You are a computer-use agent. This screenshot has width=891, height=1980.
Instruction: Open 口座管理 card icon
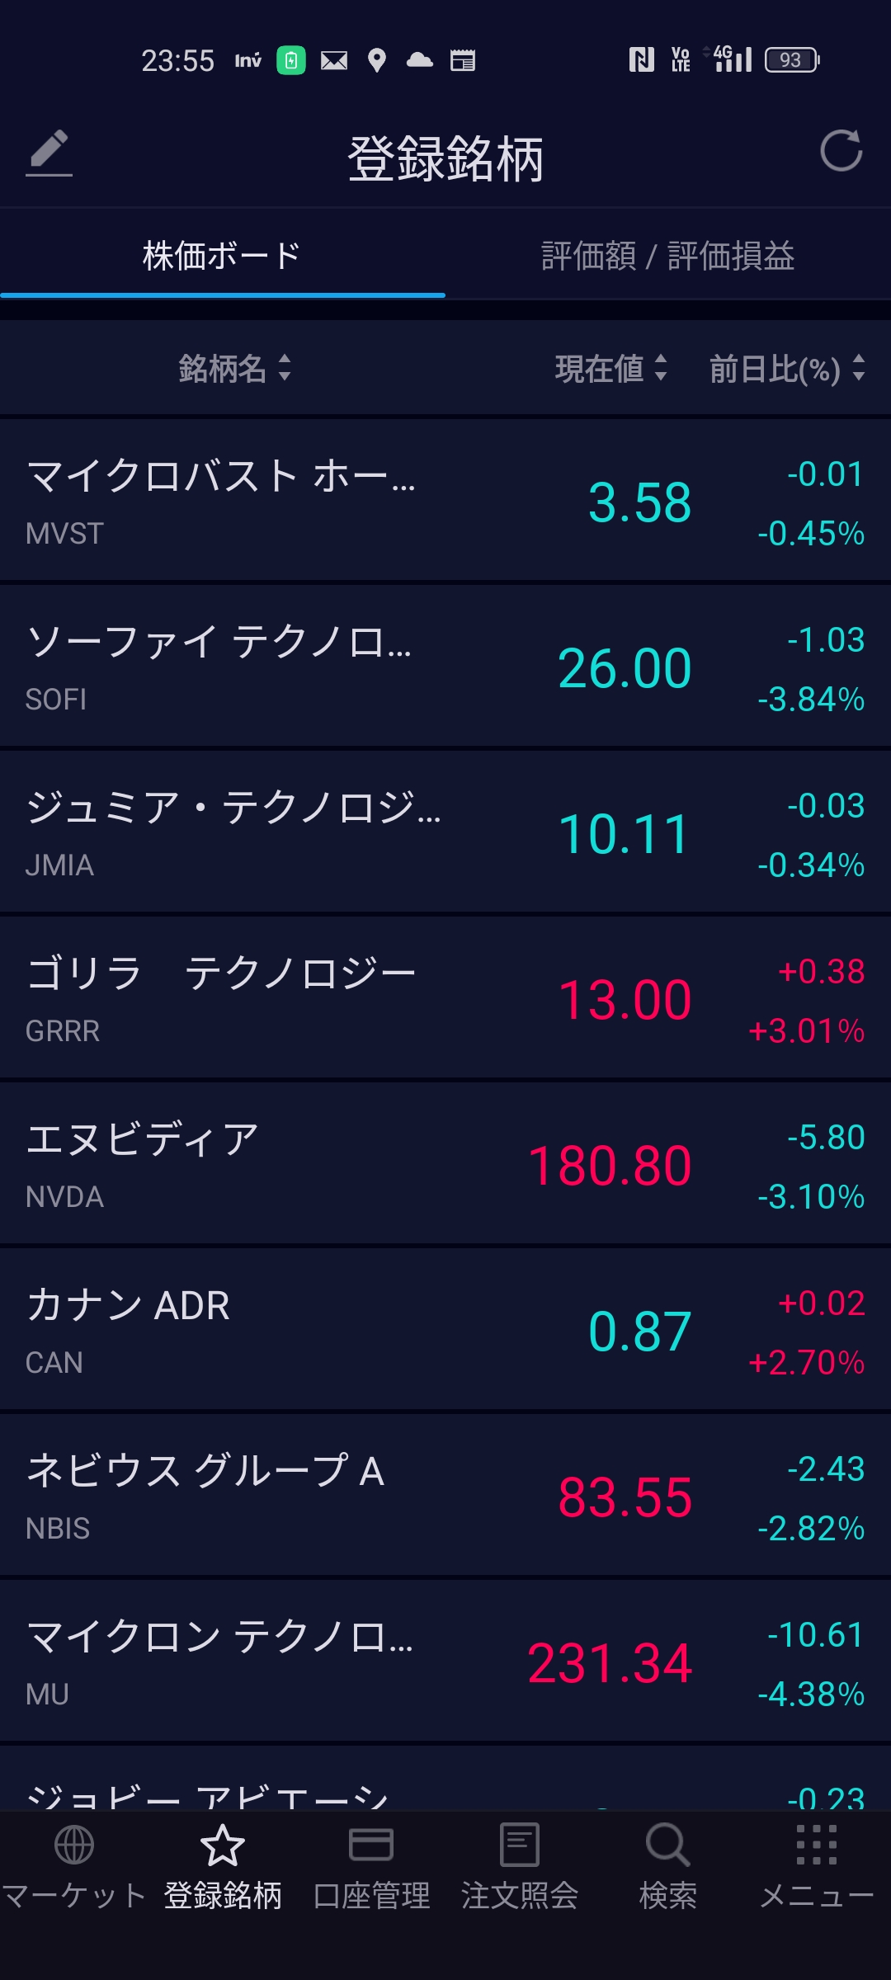coord(371,1845)
